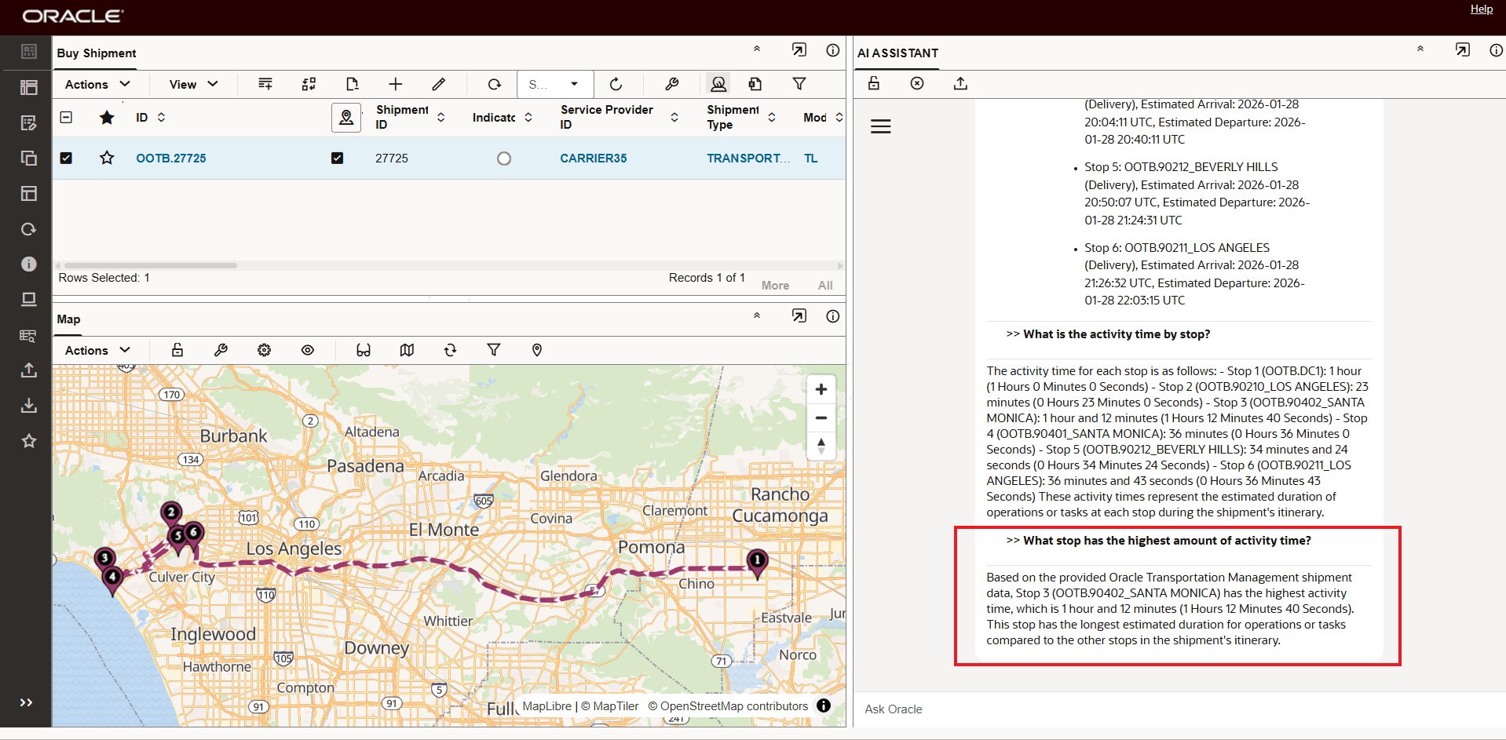Open the Actions dropdown in Buy Shipment
1506x740 pixels.
[x=97, y=84]
